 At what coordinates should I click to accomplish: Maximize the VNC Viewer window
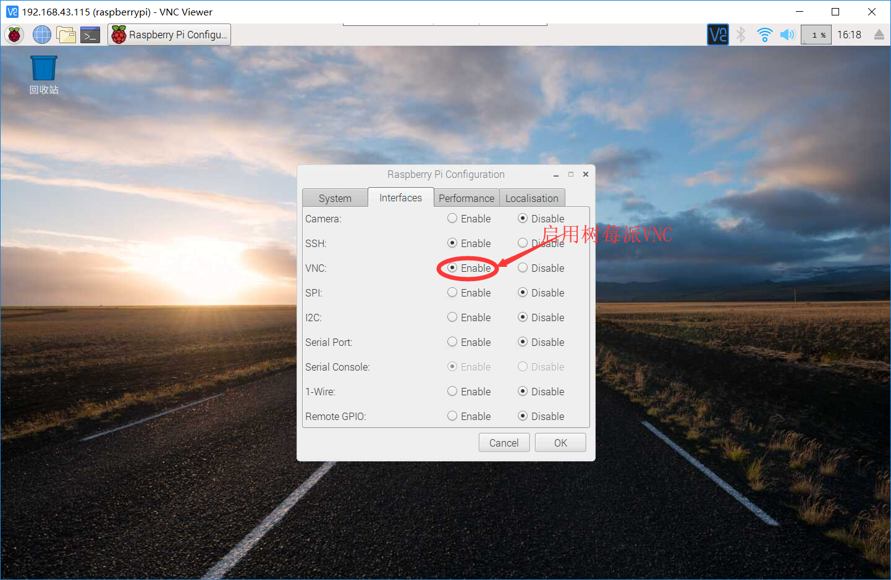[835, 12]
